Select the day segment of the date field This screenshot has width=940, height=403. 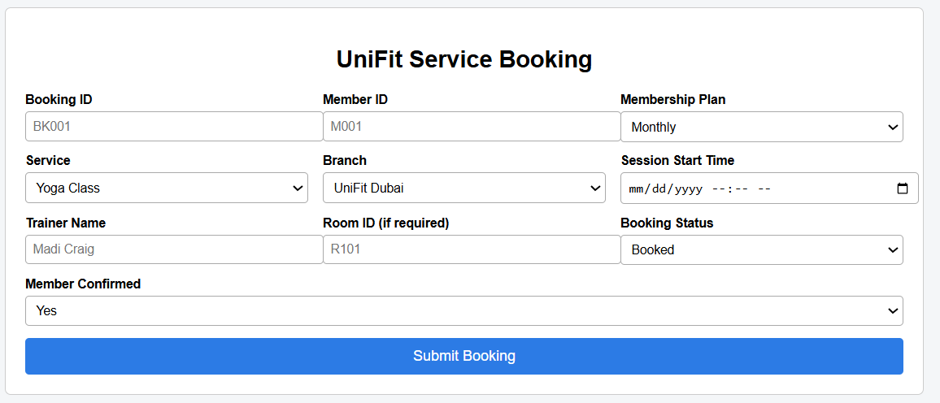pos(659,188)
